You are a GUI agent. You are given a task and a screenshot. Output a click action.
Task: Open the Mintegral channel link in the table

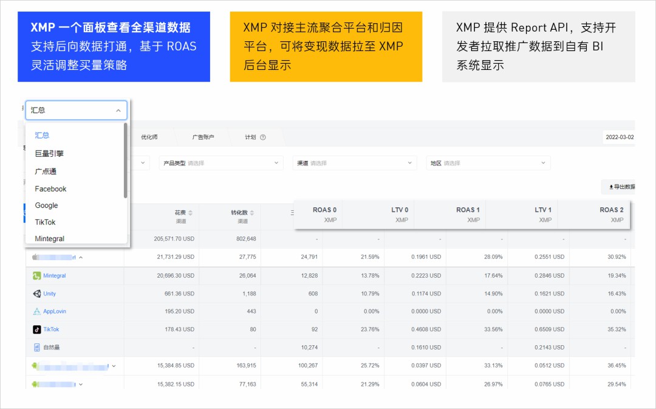point(55,275)
